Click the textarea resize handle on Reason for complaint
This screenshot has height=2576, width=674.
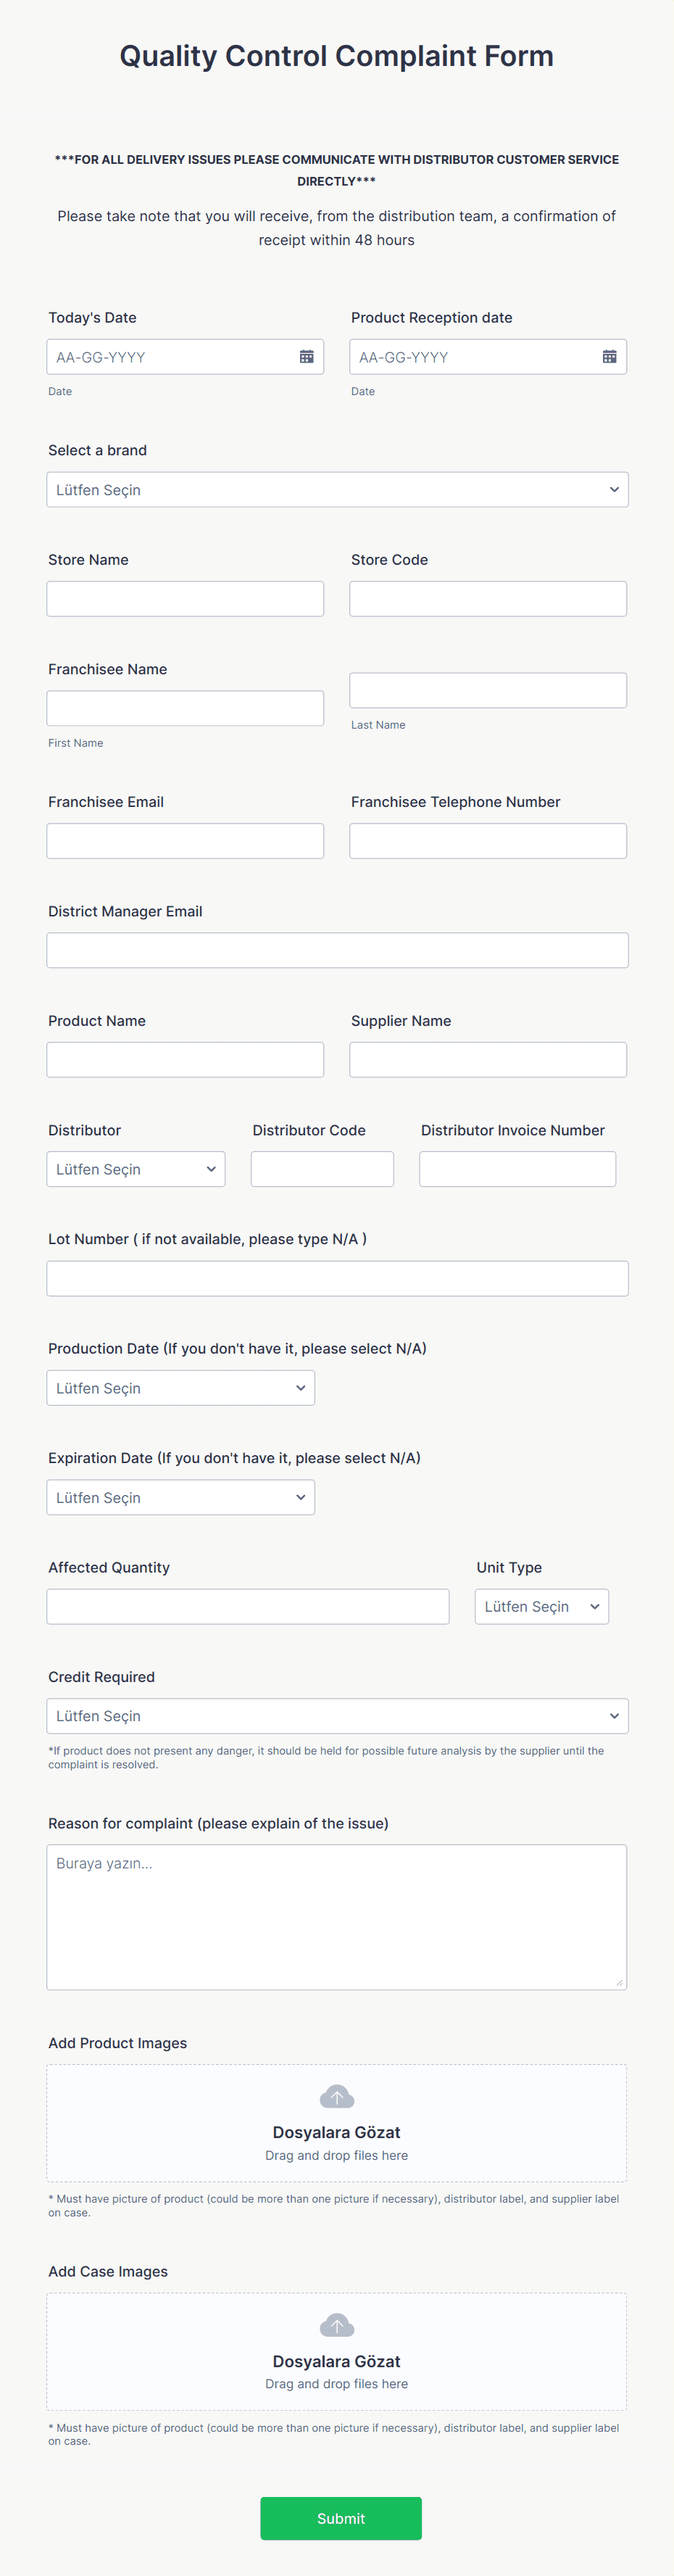click(620, 1983)
